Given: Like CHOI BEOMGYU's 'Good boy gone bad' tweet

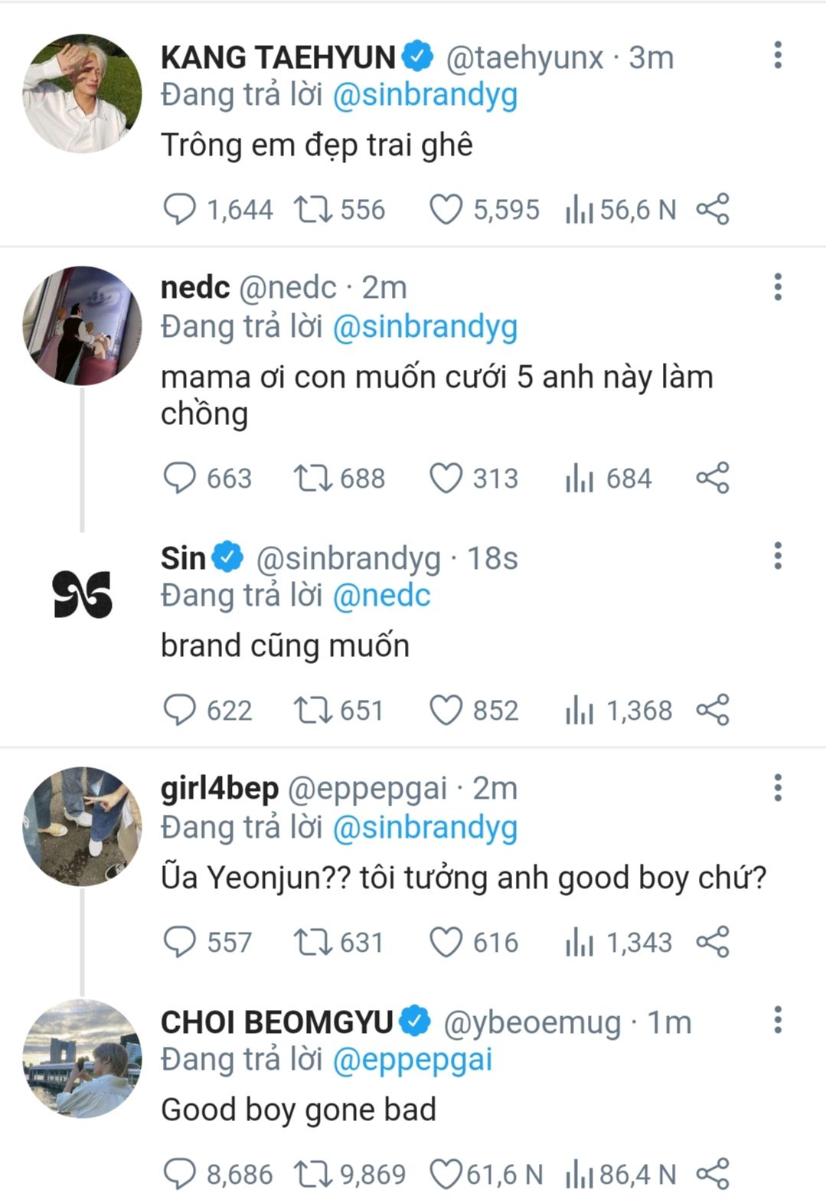Looking at the screenshot, I should 446,1174.
